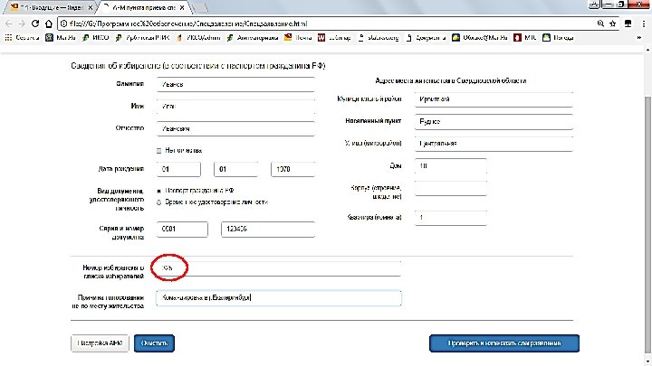Screen dimensions: 652x366
Task: Click the birth month field
Action: coord(235,169)
